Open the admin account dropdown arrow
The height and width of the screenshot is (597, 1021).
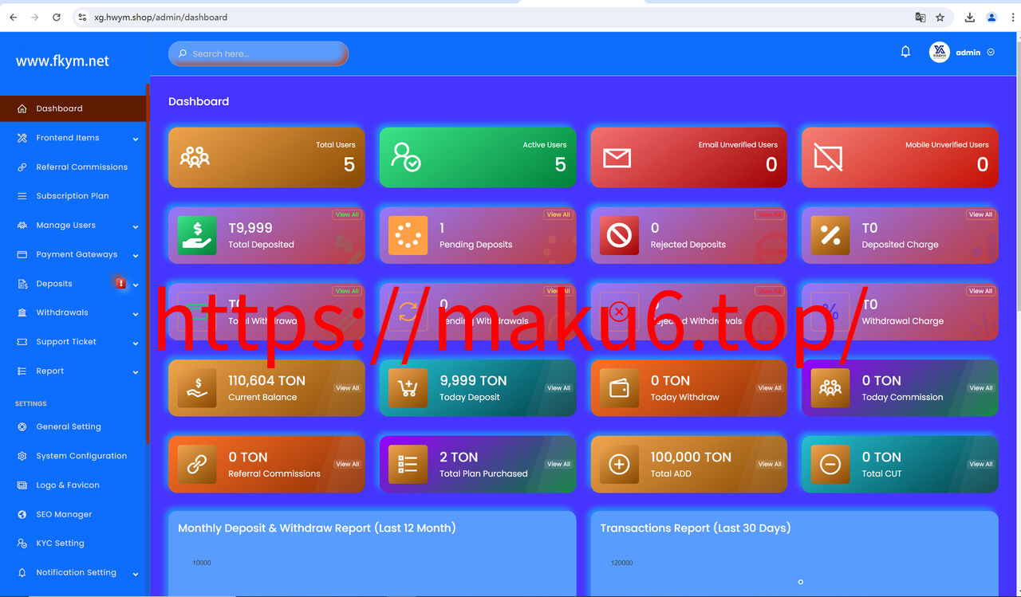(x=991, y=52)
